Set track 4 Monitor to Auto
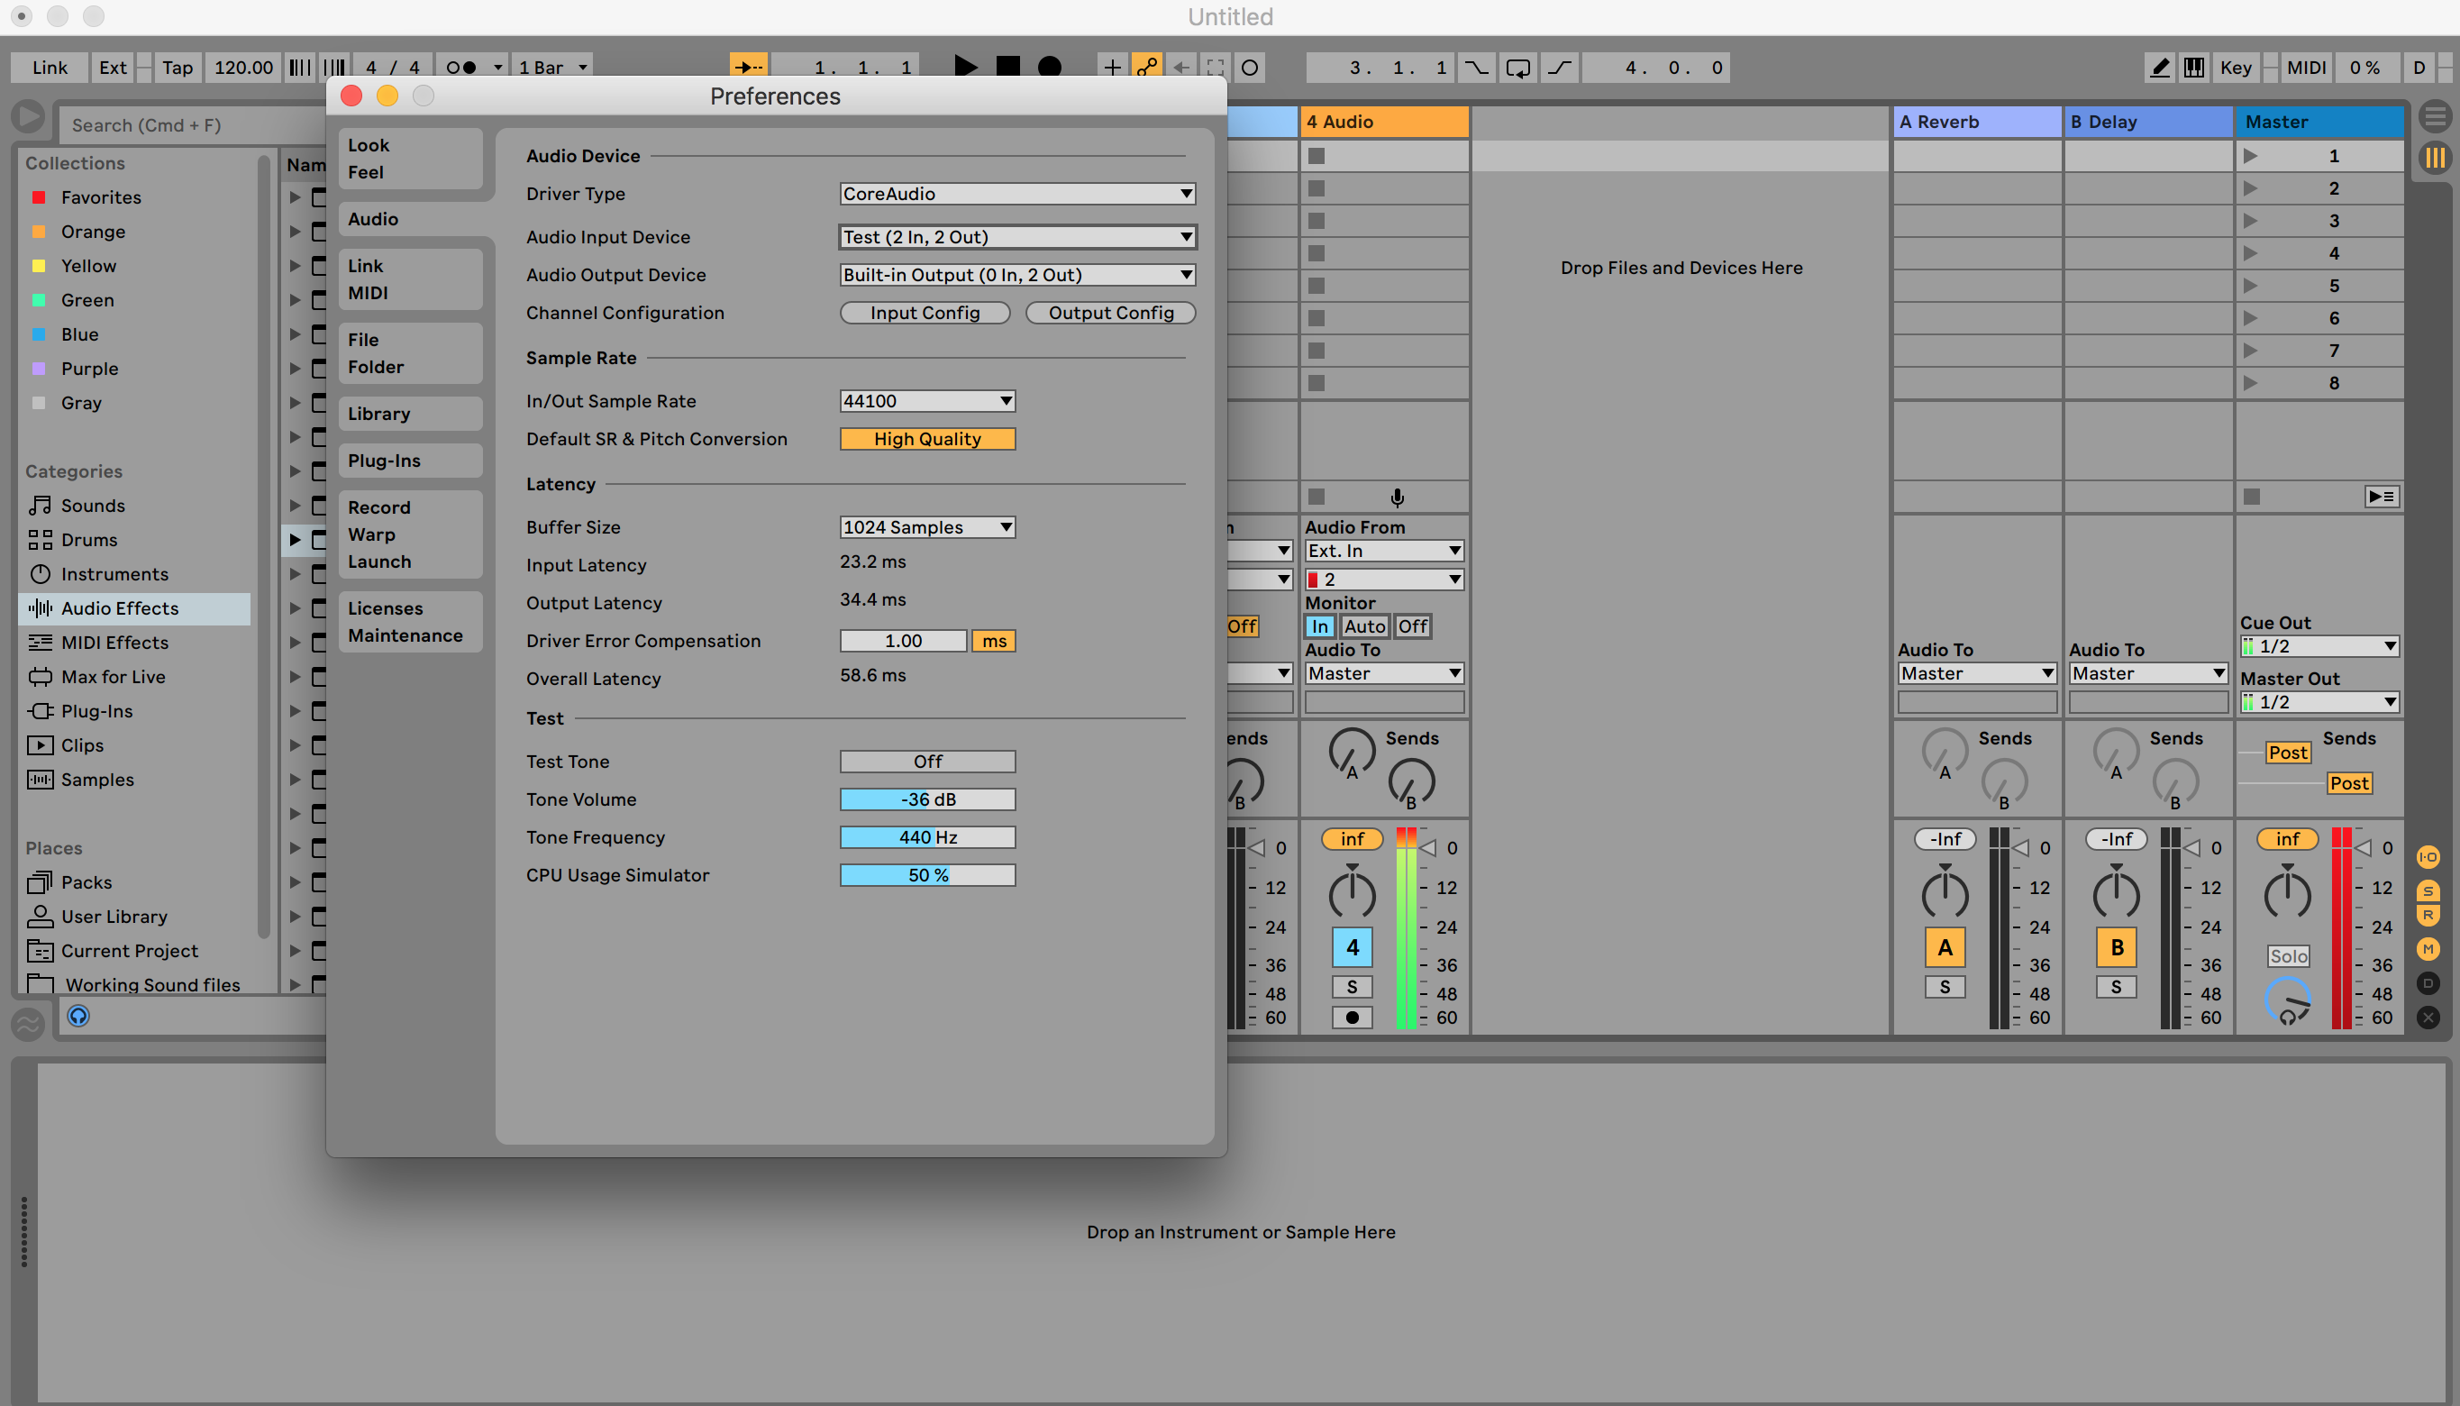Screen dimensions: 2460x1406 1363,625
